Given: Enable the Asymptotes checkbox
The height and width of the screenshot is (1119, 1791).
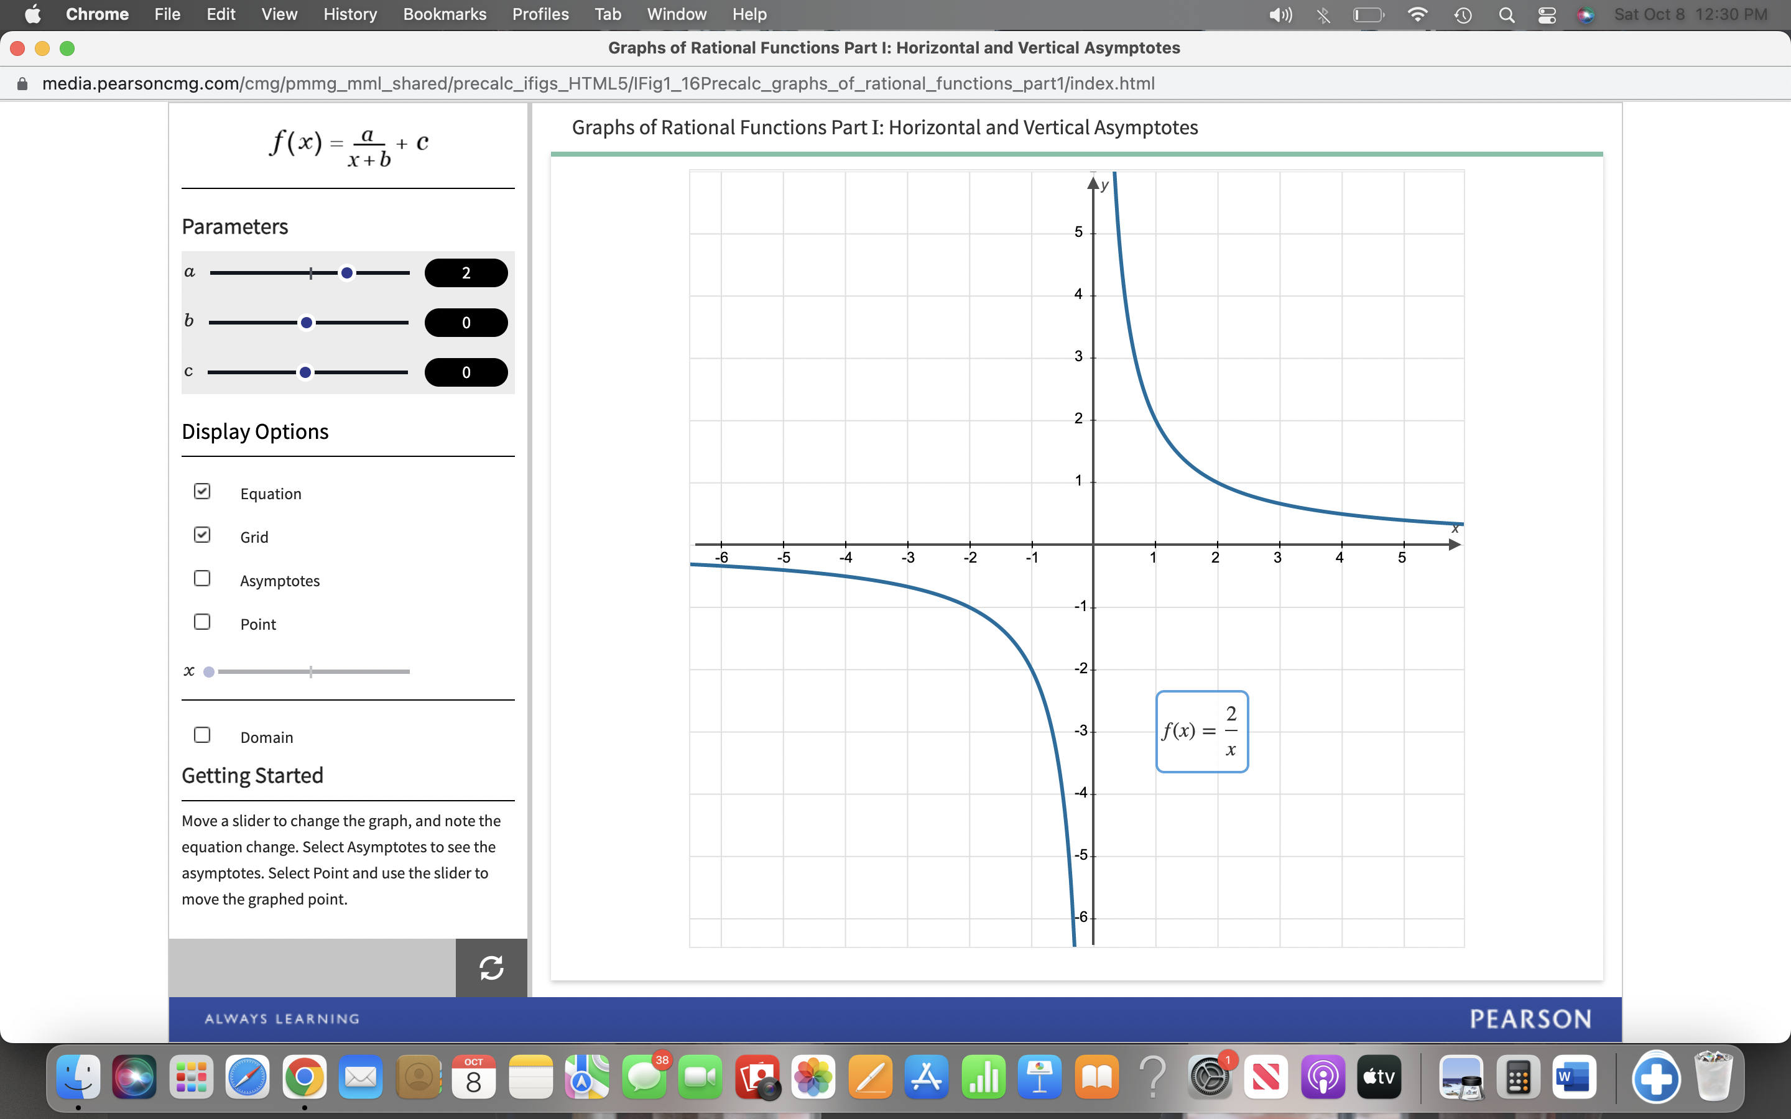Looking at the screenshot, I should 202,579.
